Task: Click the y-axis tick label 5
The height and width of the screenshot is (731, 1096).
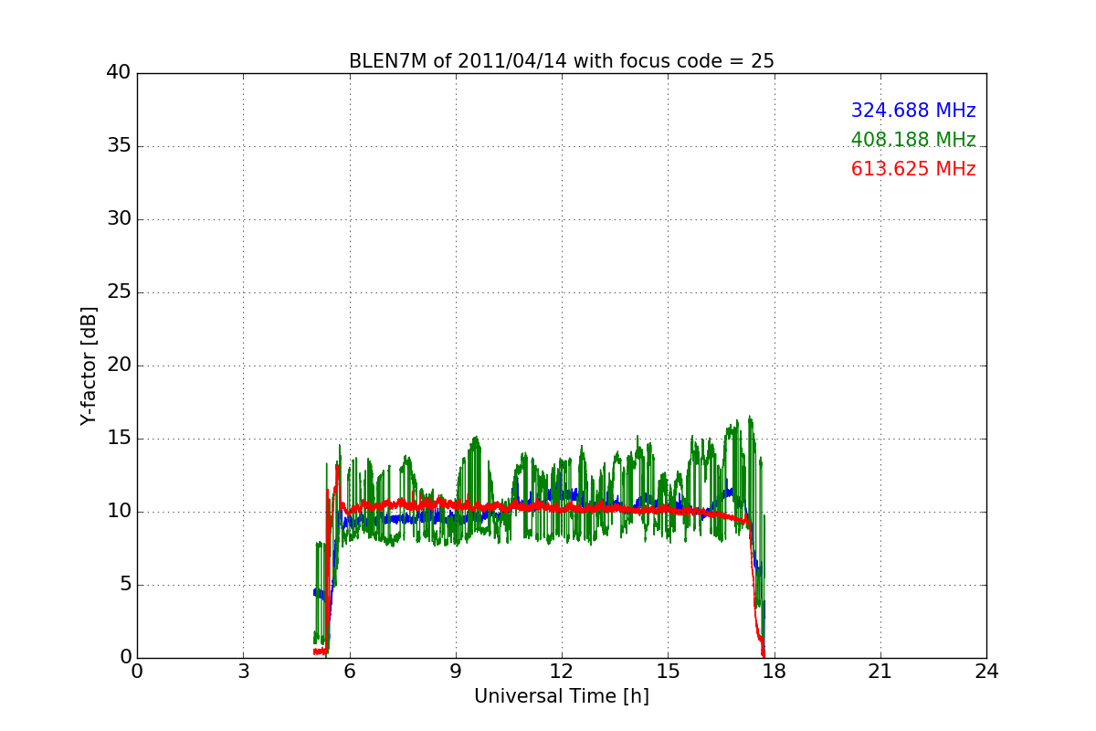Action: coord(125,585)
